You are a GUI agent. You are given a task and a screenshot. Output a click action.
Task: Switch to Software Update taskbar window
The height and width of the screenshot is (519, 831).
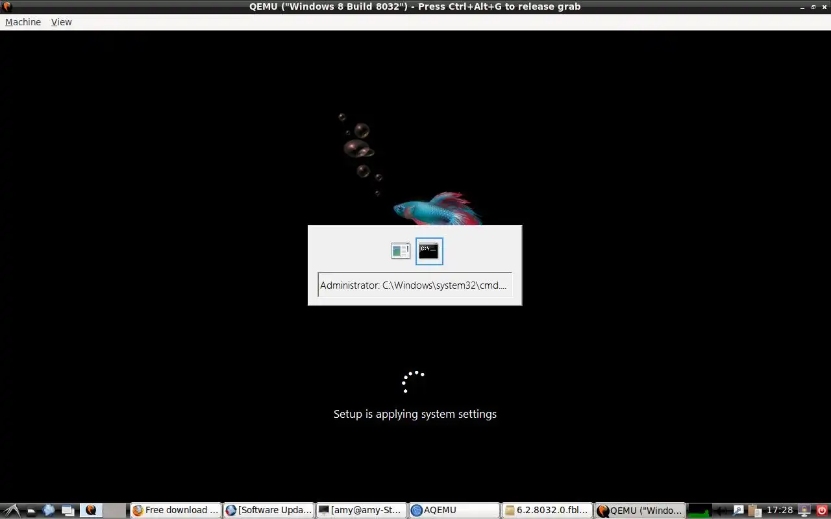tap(269, 511)
